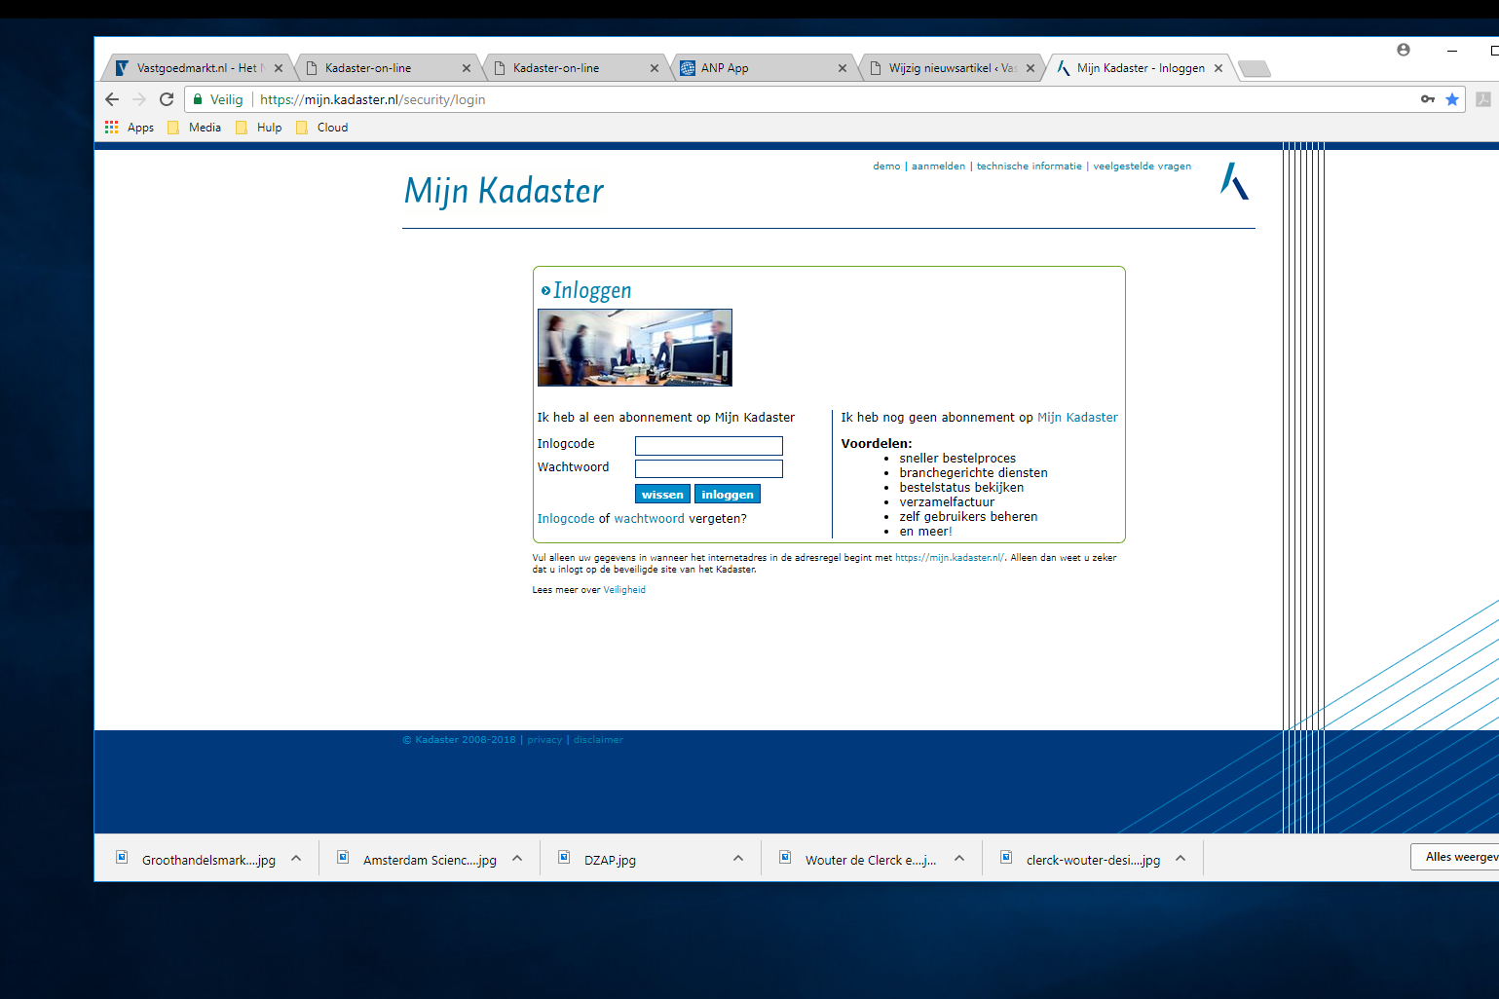The width and height of the screenshot is (1499, 999).
Task: Expand the DZAP.jpg download options
Action: pyautogui.click(x=737, y=858)
